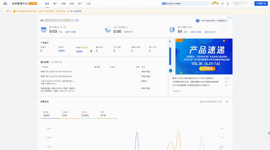Click the floating support icon at right edge
Image resolution: width=270 pixels, height=150 pixels.
(268, 134)
